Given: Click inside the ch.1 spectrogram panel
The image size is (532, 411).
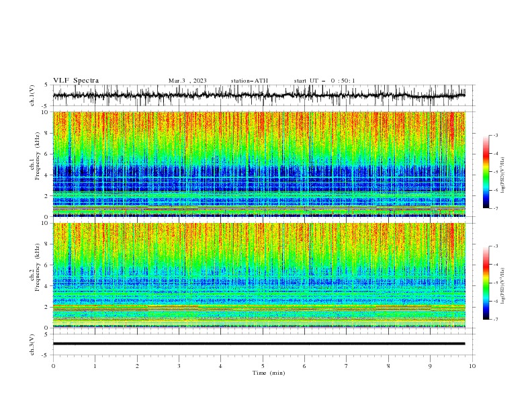Looking at the screenshot, I should point(259,164).
